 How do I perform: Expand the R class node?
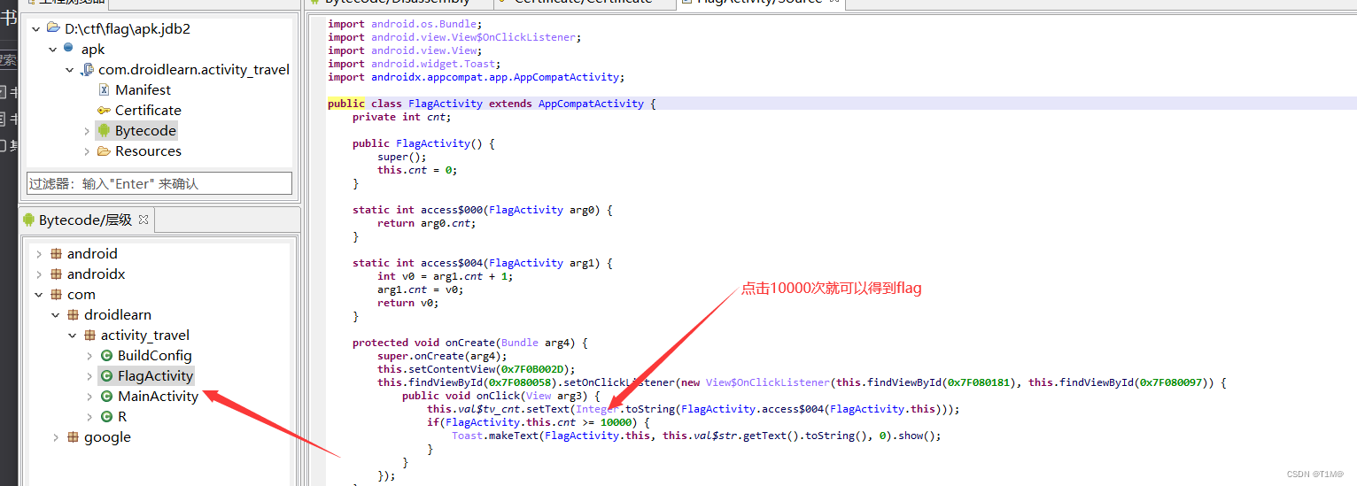[x=89, y=416]
